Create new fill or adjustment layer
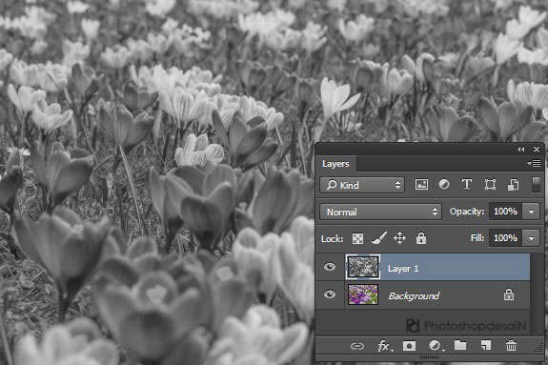Viewport: 548px width, 365px height. click(436, 346)
